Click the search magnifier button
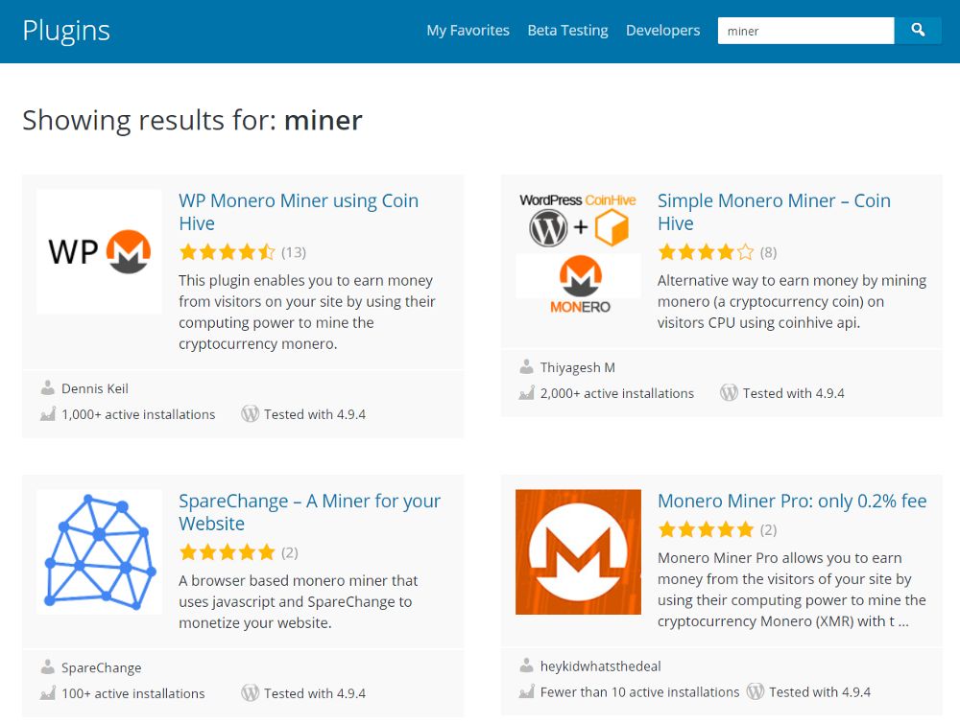Screen dimensions: 960x724 (917, 30)
